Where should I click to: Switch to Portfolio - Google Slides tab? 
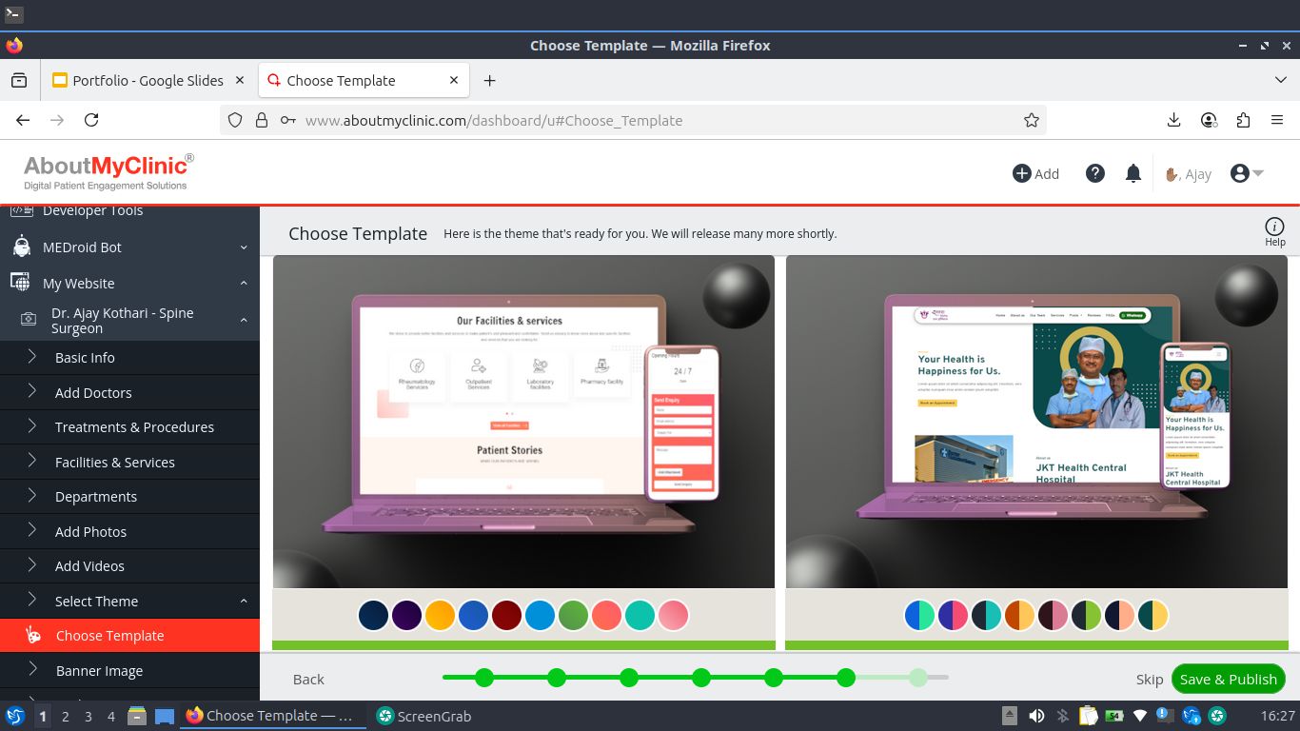coord(148,81)
